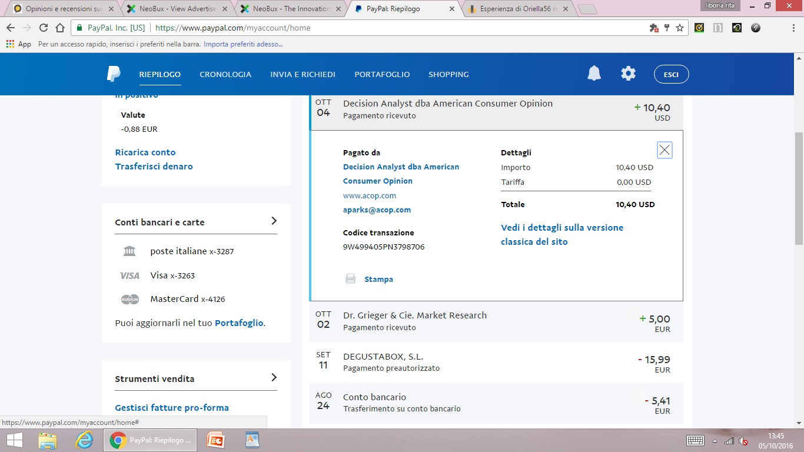The image size is (804, 452).
Task: Open Portafoglio link in cards section
Action: point(239,323)
